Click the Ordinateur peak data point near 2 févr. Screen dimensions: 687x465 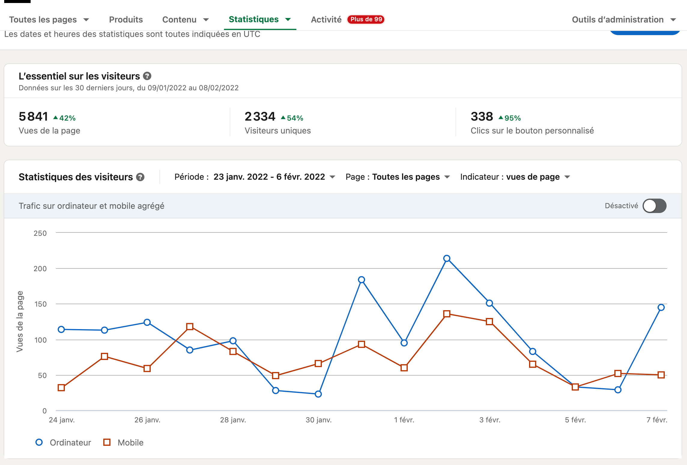(447, 258)
